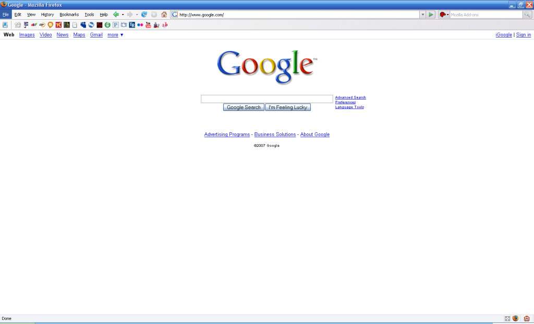The width and height of the screenshot is (534, 324).
Task: Open the blank page bookmark icon
Action: point(75,25)
